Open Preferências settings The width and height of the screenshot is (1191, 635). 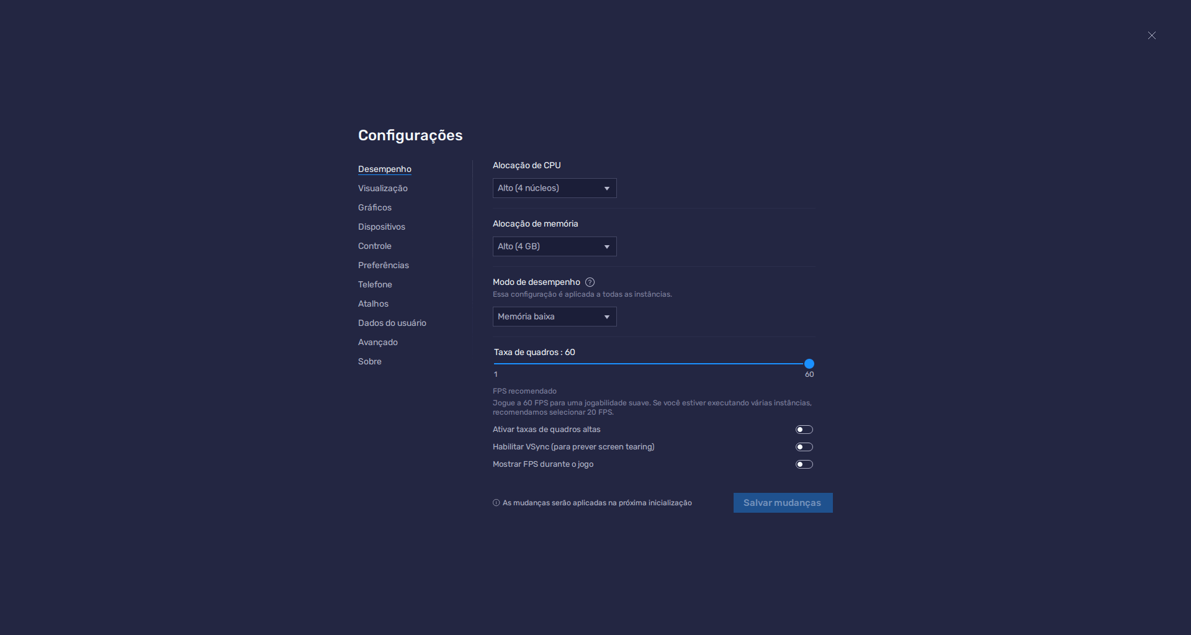click(x=384, y=265)
